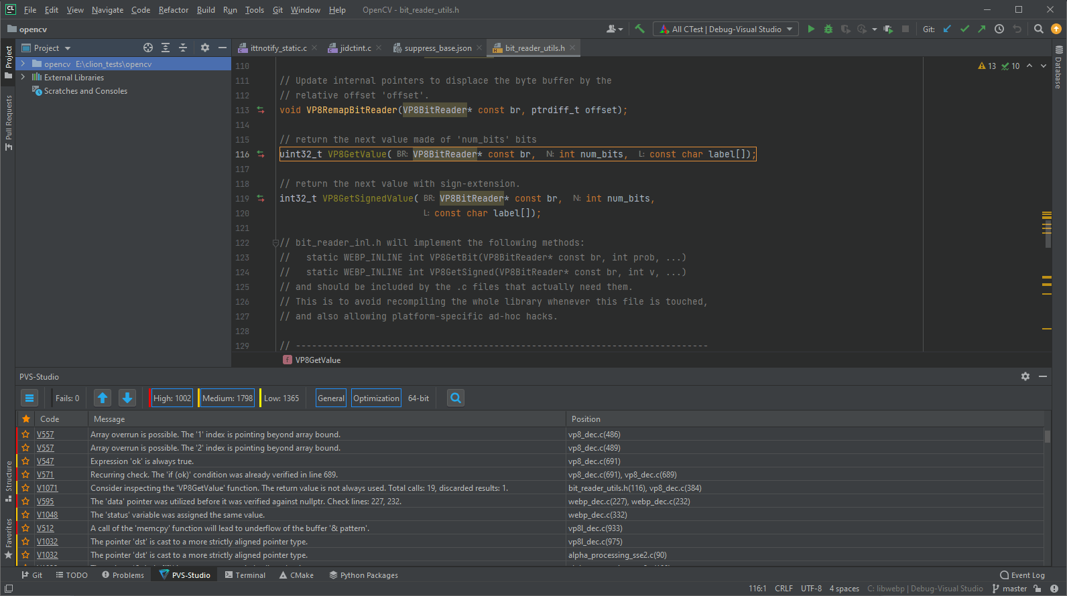Screen dimensions: 1067x596
Task: Star the V512 memcpy warning row
Action: pos(25,528)
